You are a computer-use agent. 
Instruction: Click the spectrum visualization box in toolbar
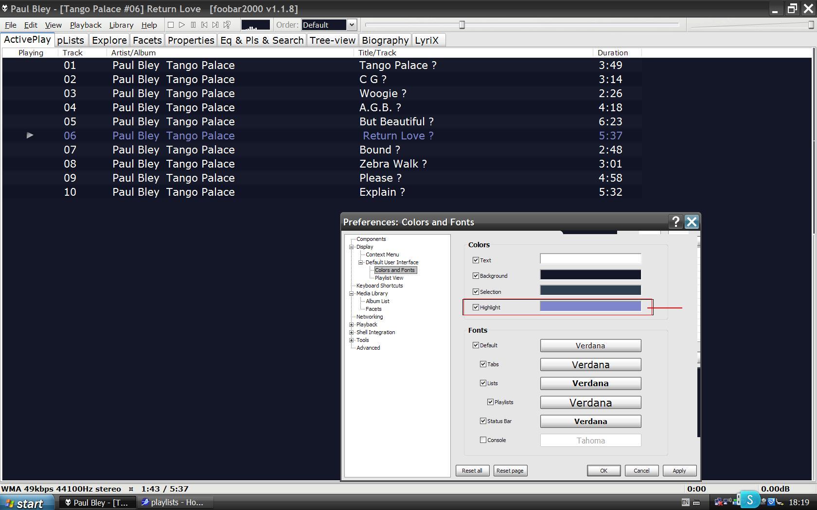[x=255, y=25]
